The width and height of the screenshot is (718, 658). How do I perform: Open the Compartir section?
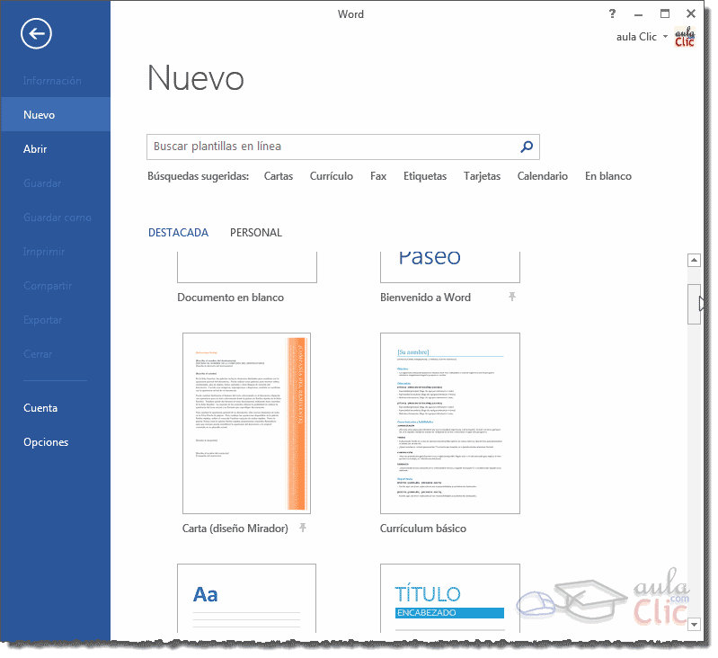(x=56, y=286)
